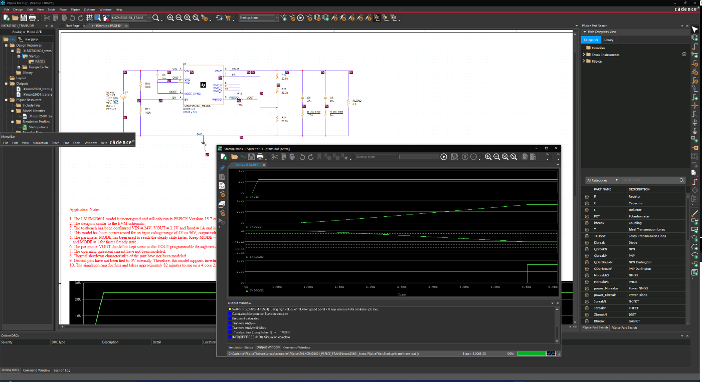This screenshot has height=382, width=702.
Task: Click the new simulation profile icon
Action: pos(284,18)
